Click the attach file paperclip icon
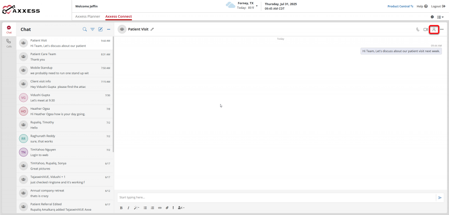The height and width of the screenshot is (215, 449). point(167,208)
